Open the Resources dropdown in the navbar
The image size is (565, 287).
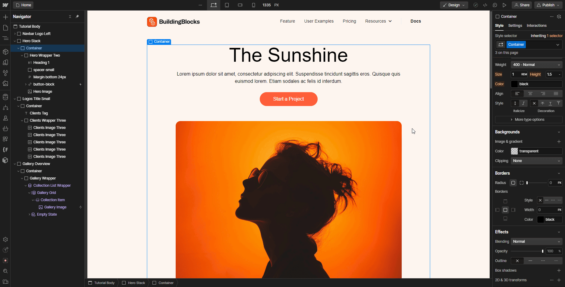tap(378, 21)
